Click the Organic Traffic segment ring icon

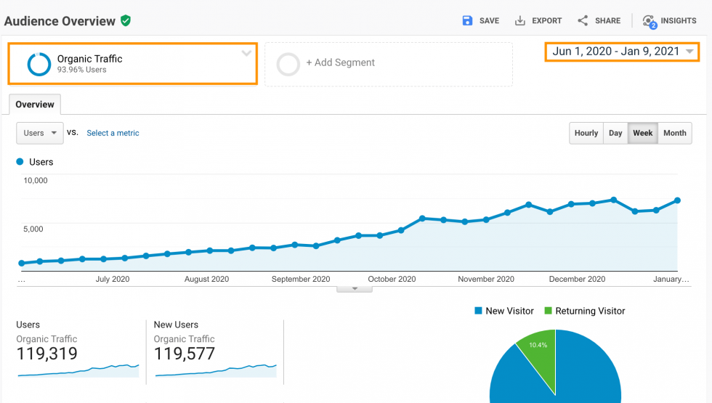(x=39, y=64)
